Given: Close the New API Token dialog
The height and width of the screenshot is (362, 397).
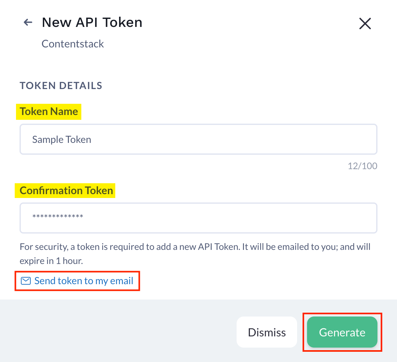Looking at the screenshot, I should (365, 23).
